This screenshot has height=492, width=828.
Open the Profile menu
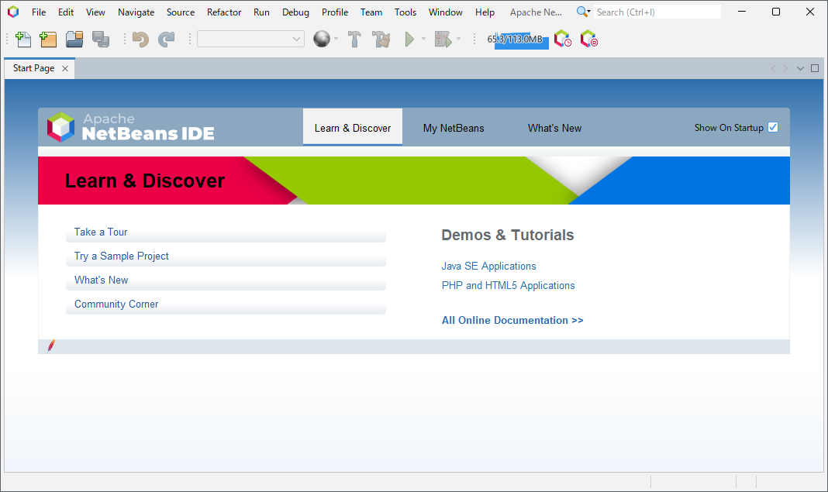pos(335,12)
